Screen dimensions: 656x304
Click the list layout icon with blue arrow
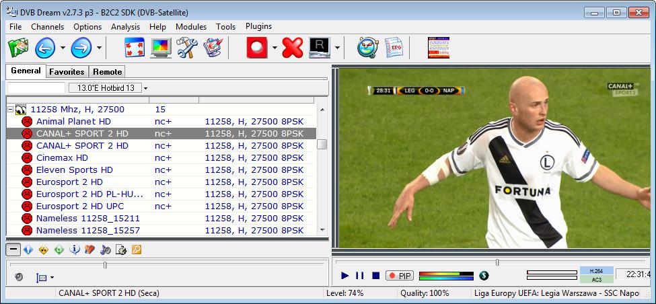[x=41, y=277]
